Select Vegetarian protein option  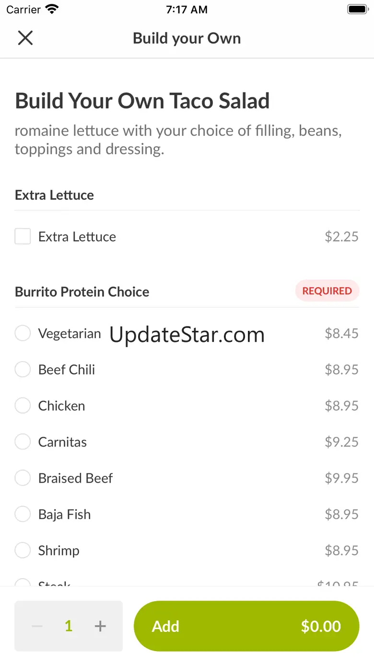pyautogui.click(x=23, y=333)
